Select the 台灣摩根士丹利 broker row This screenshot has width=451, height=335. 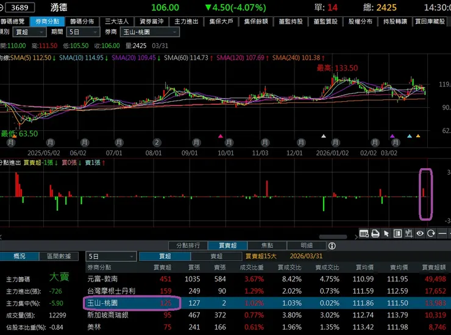tap(268, 291)
